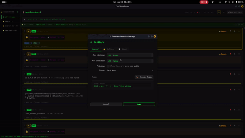Open the Eclipse settings tab
The image size is (245, 138).
pos(109,49)
